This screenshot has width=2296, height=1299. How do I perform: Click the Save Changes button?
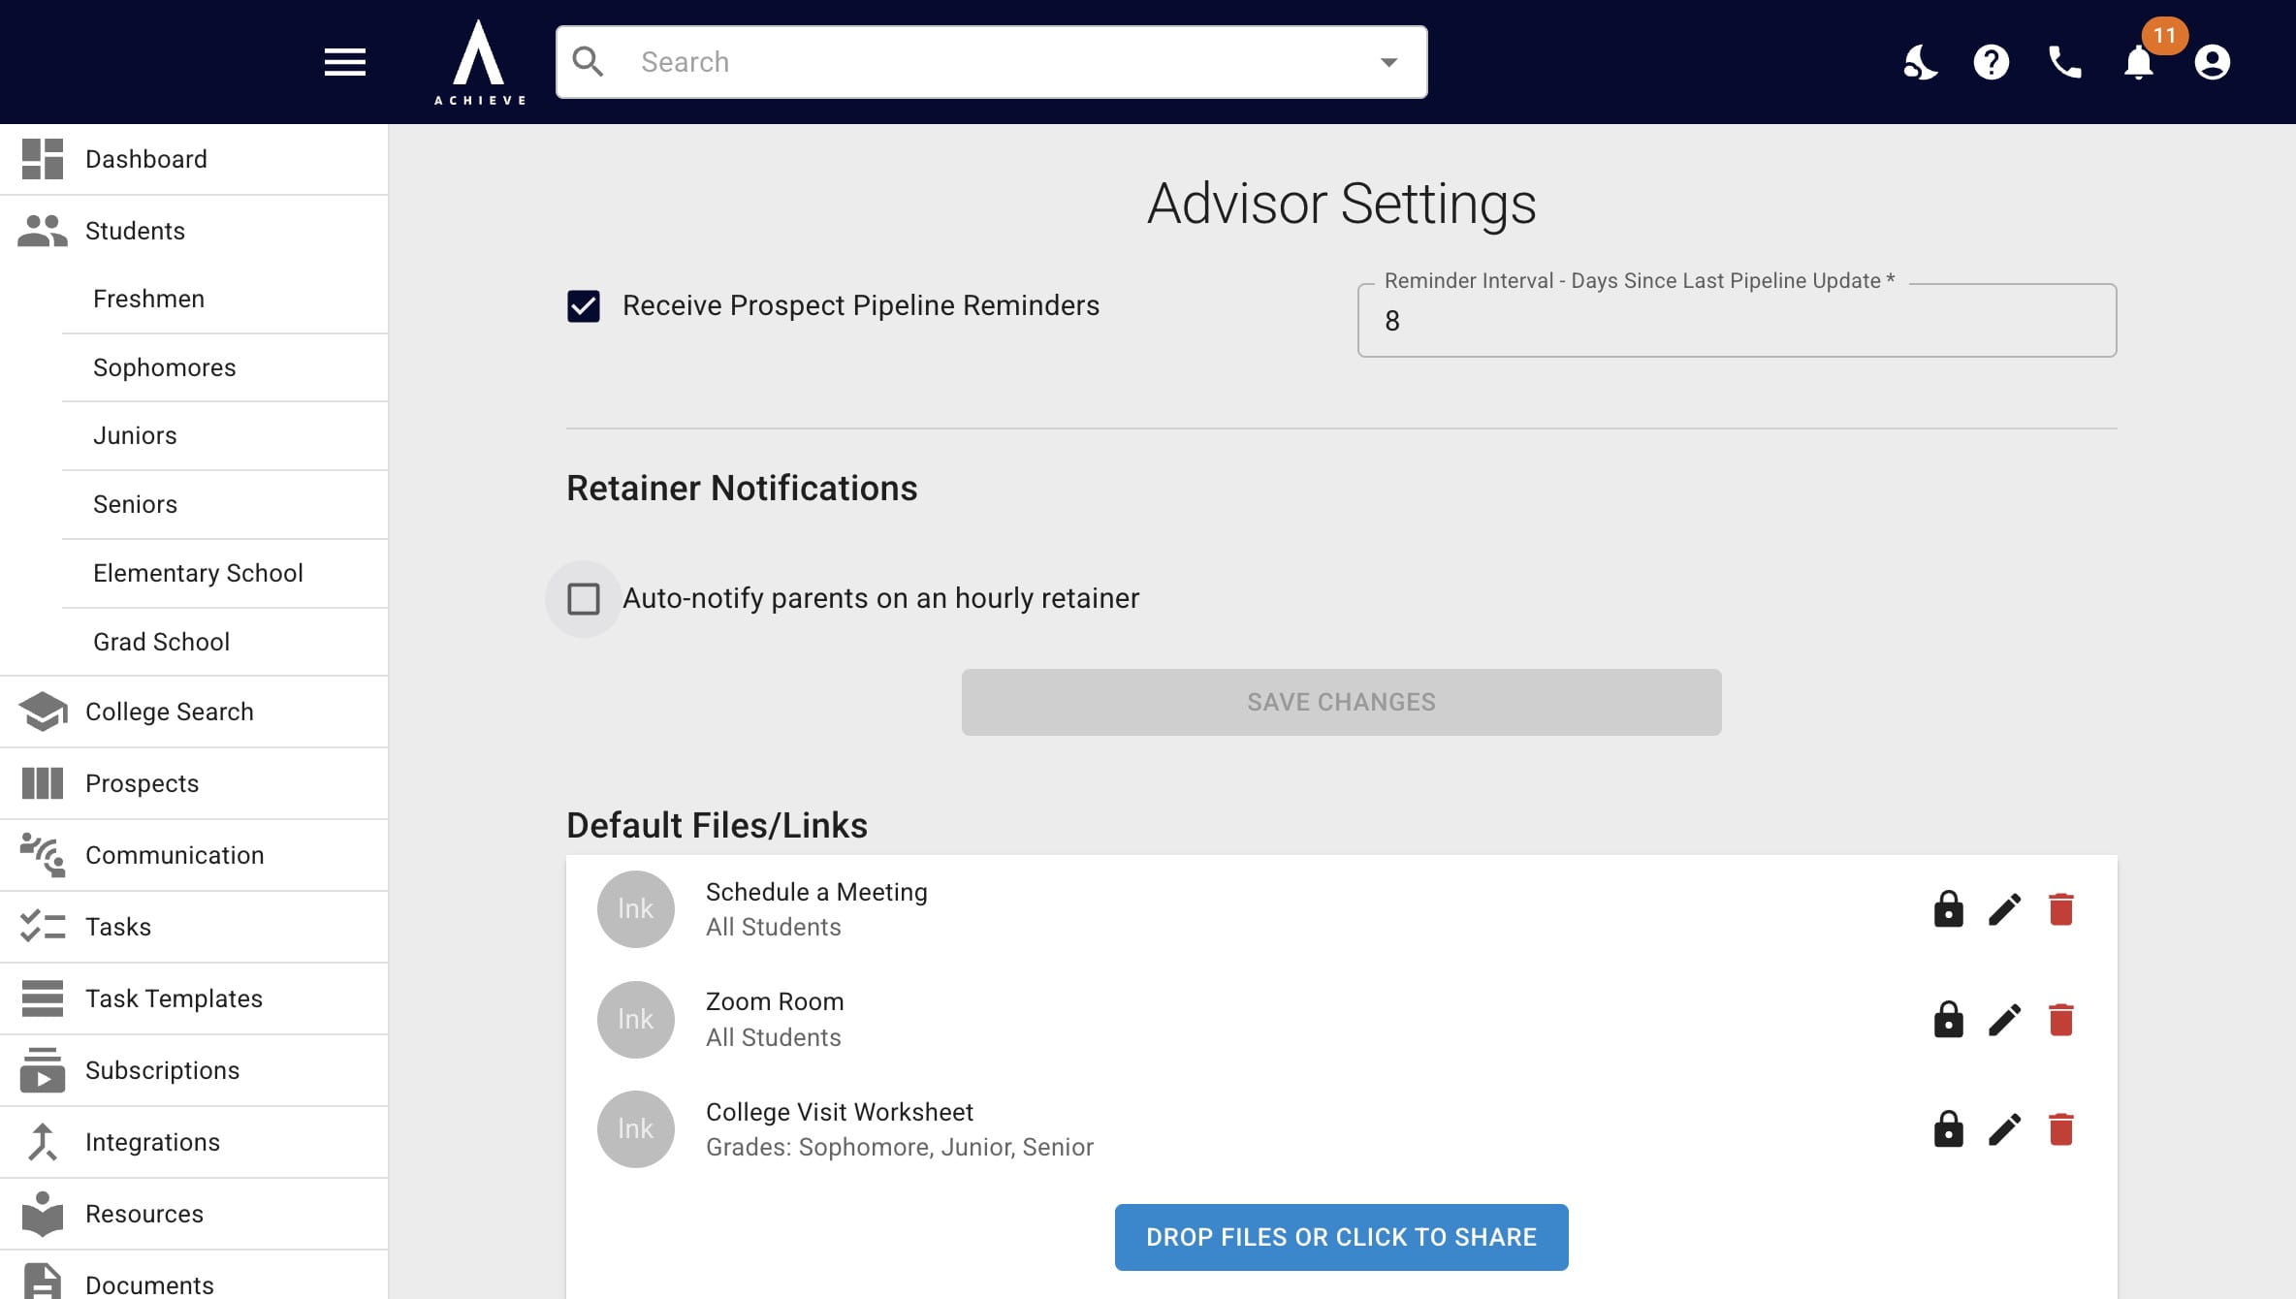[x=1341, y=702]
